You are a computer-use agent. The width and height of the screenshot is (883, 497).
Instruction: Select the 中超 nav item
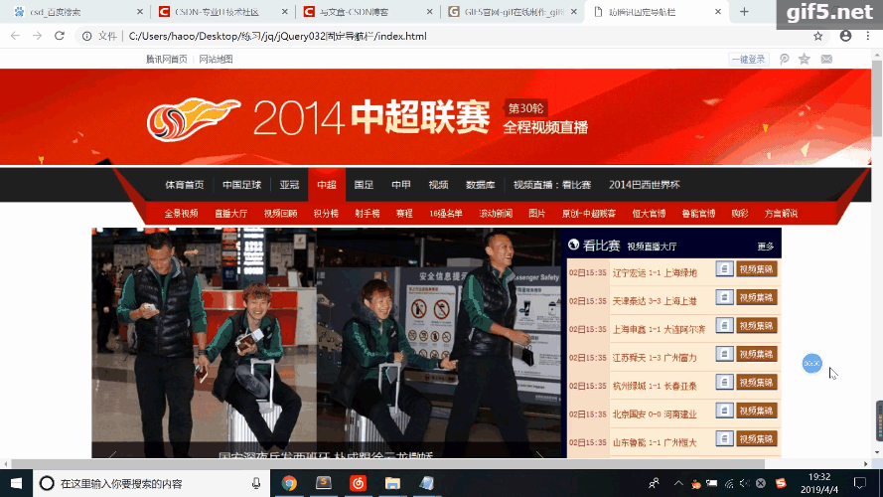point(326,185)
